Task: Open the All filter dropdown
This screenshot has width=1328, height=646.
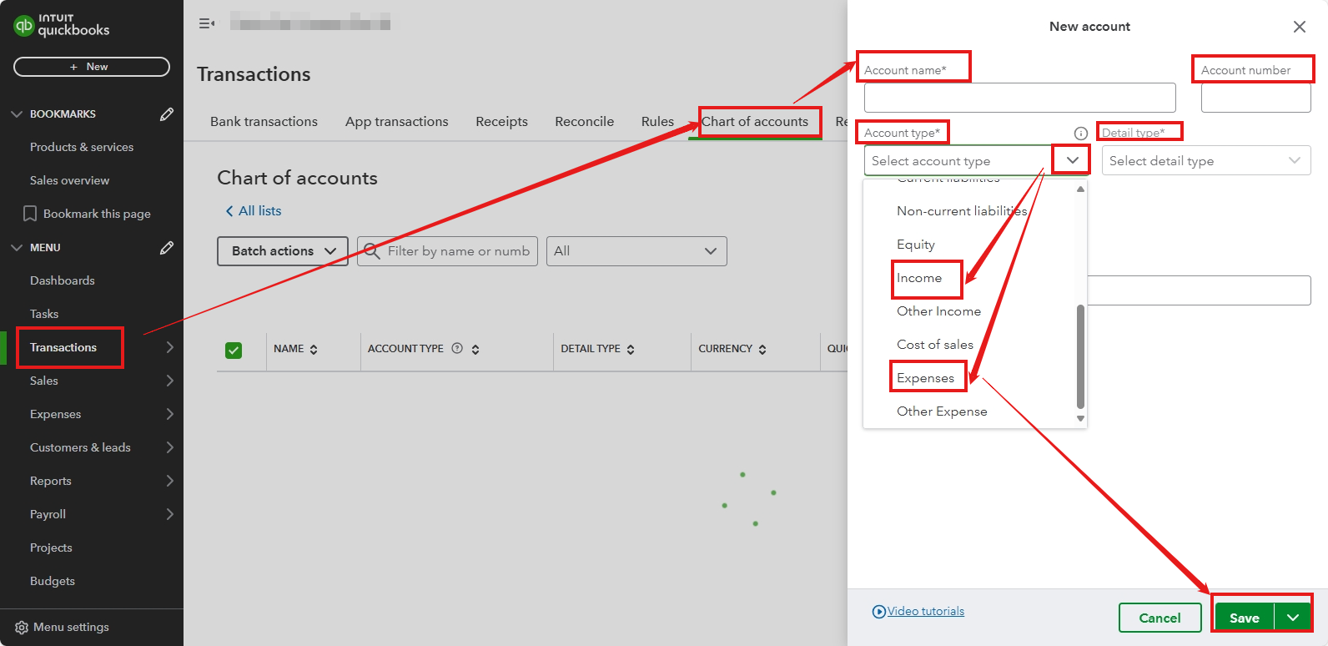Action: pos(636,251)
